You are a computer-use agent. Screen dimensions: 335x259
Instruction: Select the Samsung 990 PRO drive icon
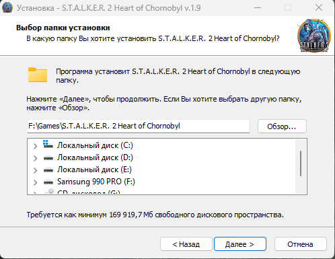click(x=48, y=182)
